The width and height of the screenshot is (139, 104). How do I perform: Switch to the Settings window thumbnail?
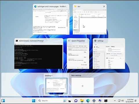pyautogui.click(x=109, y=54)
